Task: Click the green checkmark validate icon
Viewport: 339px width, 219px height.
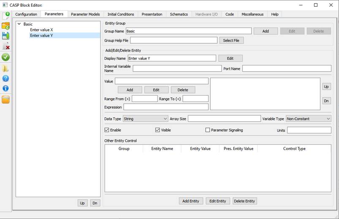Action: pyautogui.click(x=6, y=57)
